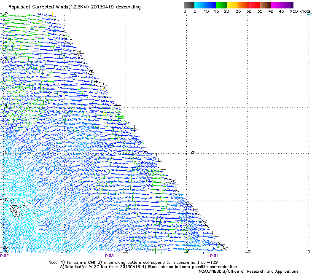This screenshot has width=312, height=274.
Task: Click the left-axis latitude label '-14'
Action: [4, 106]
